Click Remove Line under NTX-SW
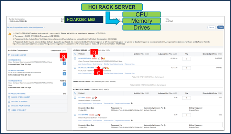This screenshot has width=231, height=134. point(109,103)
